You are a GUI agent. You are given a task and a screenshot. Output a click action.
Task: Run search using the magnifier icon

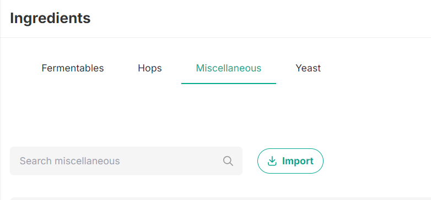pos(228,161)
